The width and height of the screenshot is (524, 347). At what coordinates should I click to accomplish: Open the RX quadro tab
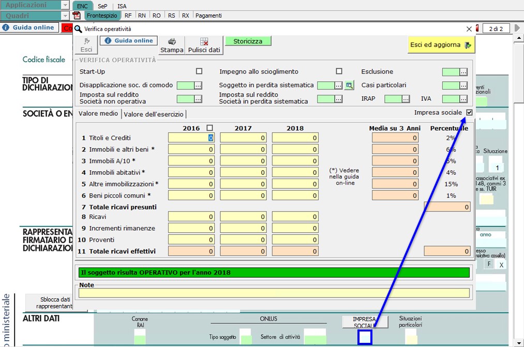(186, 16)
